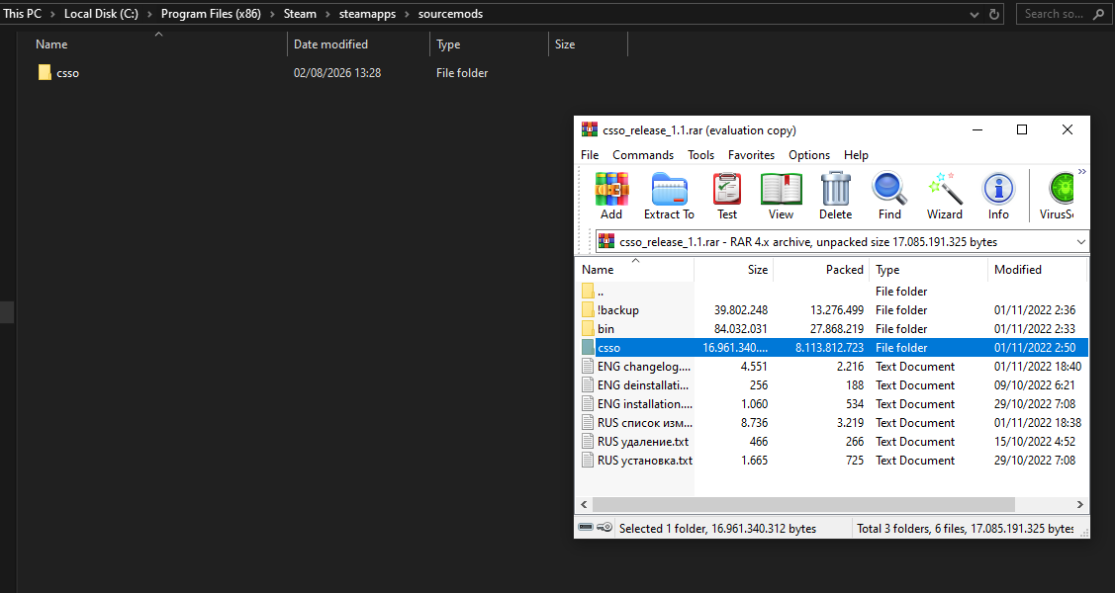Click WinRAR horizontal scrollbar thumb
This screenshot has width=1115, height=593.
point(803,504)
